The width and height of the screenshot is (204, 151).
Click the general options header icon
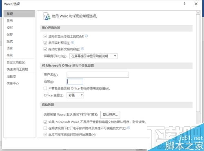(47, 16)
